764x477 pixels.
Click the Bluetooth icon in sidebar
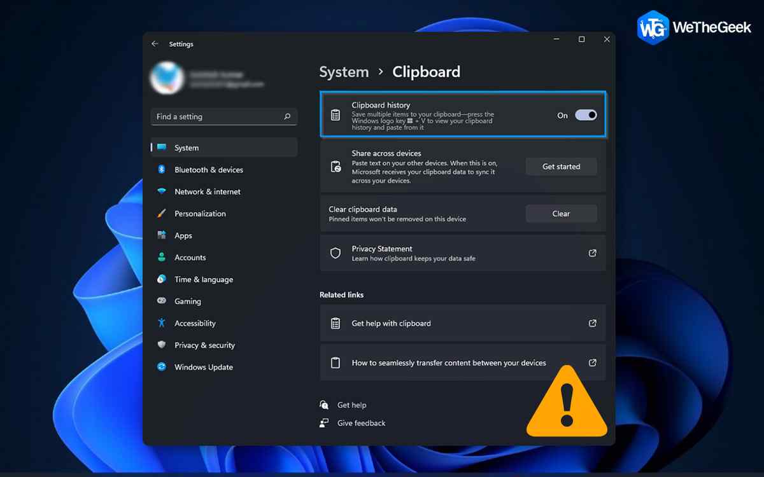[162, 170]
